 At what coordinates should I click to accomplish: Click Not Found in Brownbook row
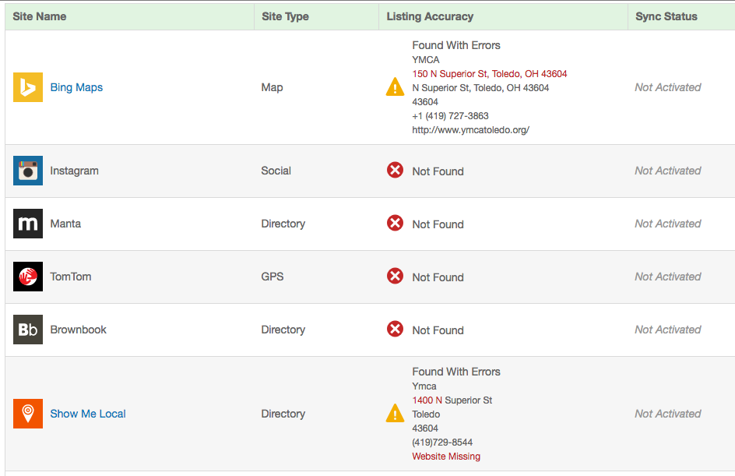pyautogui.click(x=438, y=330)
